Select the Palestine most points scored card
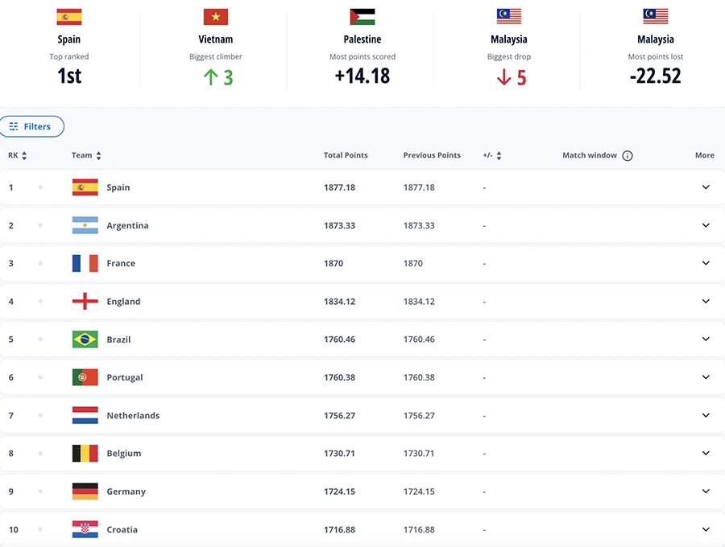 (362, 48)
